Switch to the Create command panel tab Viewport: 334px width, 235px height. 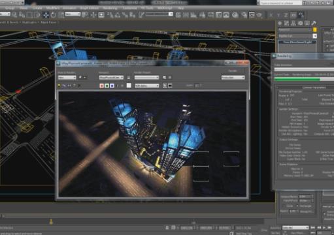pos(280,23)
